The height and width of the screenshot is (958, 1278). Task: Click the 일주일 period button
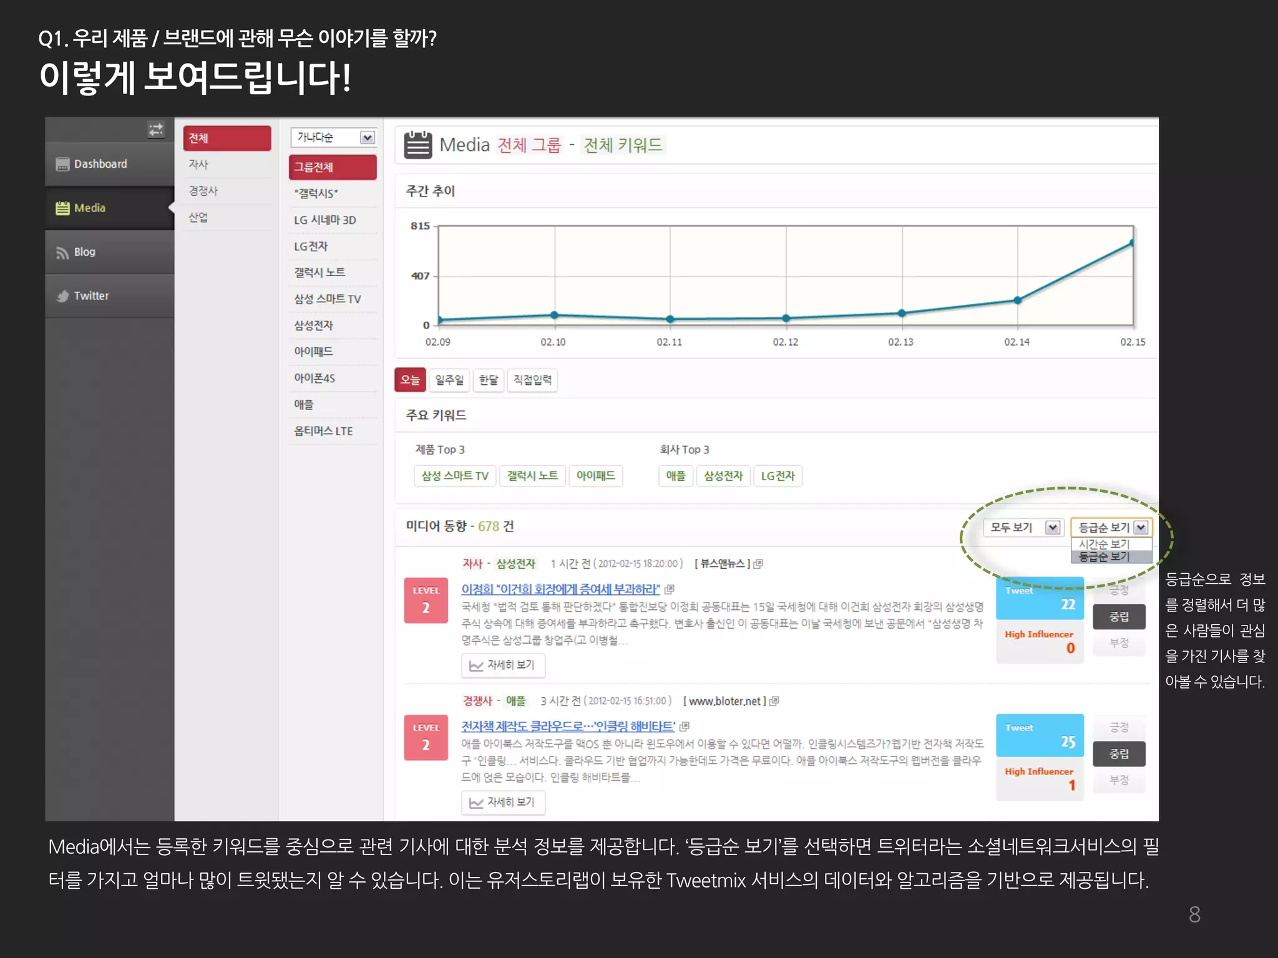click(x=449, y=380)
